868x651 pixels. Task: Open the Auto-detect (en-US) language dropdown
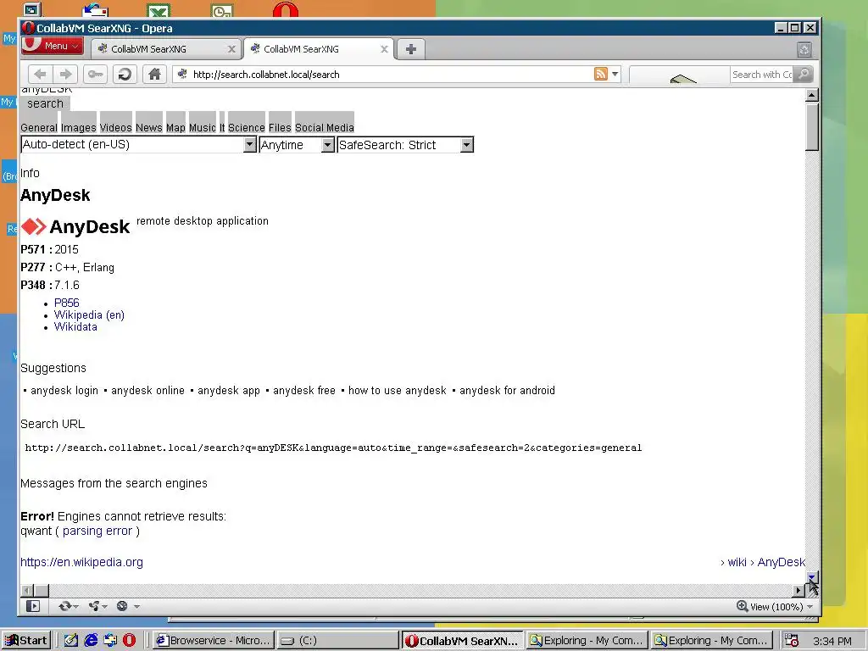pyautogui.click(x=138, y=144)
